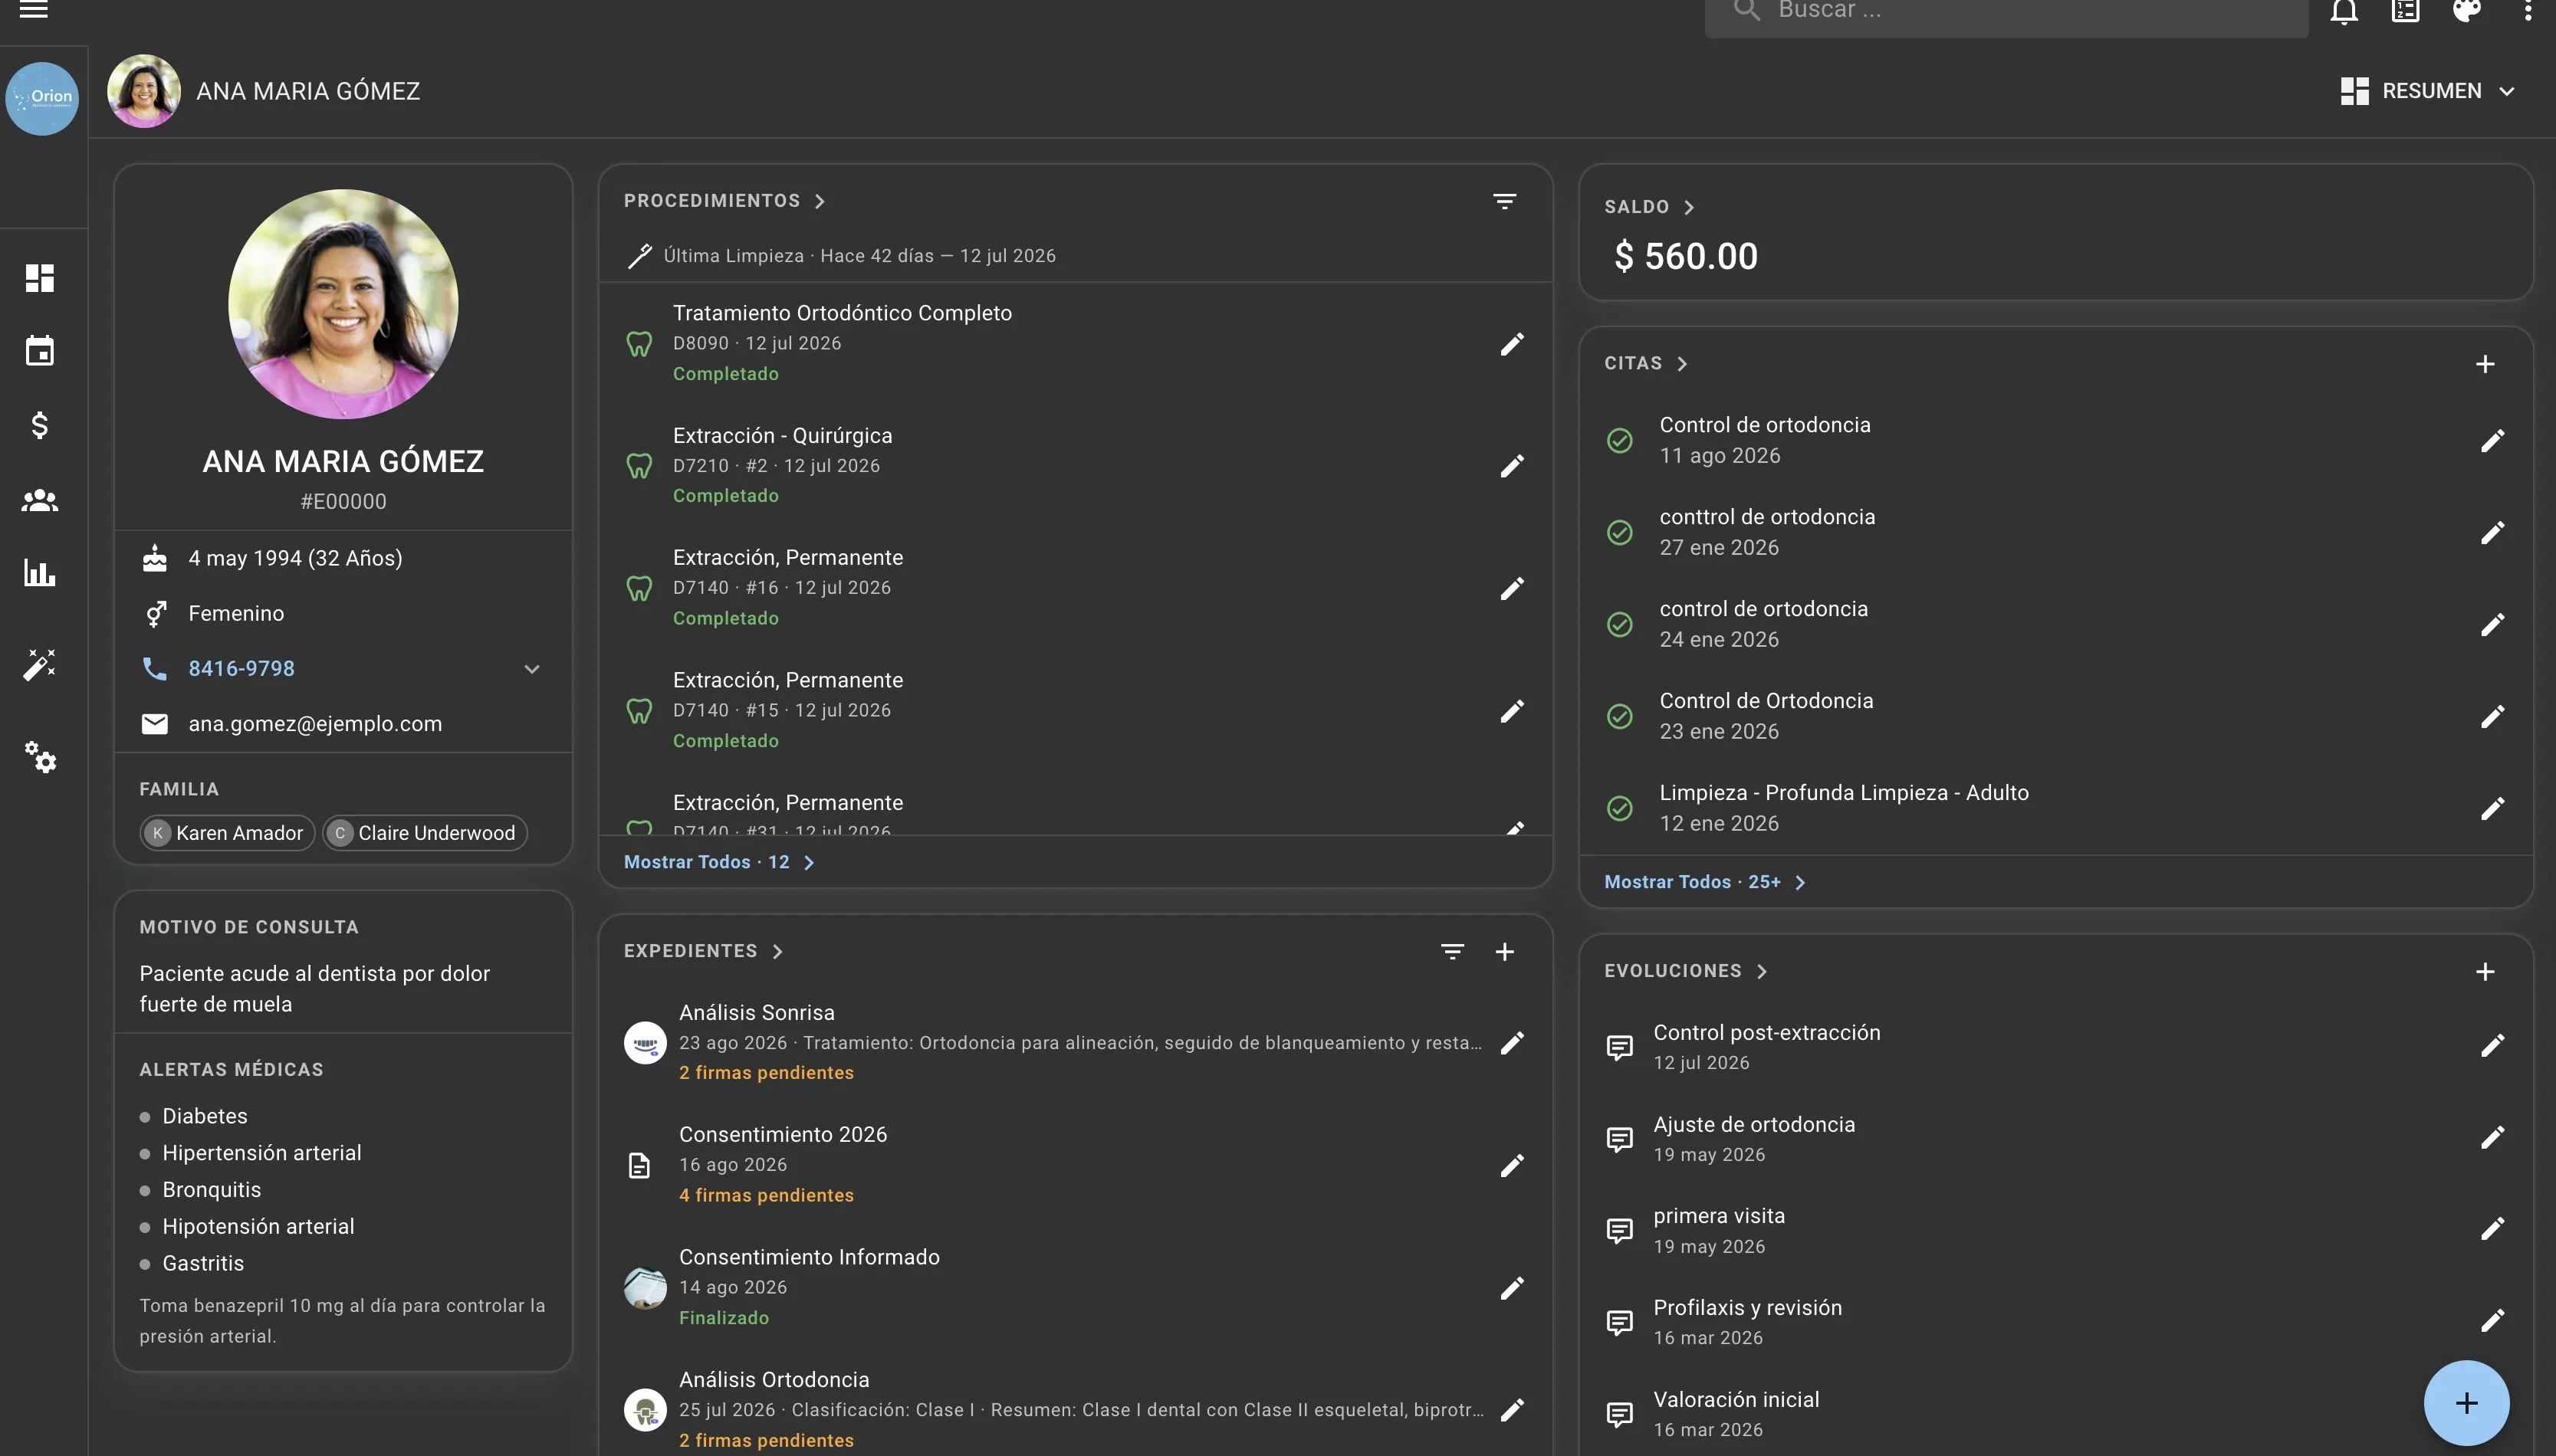Screen dimensions: 2556x1456
Task: Filter the Expedientes list
Action: click(1453, 951)
